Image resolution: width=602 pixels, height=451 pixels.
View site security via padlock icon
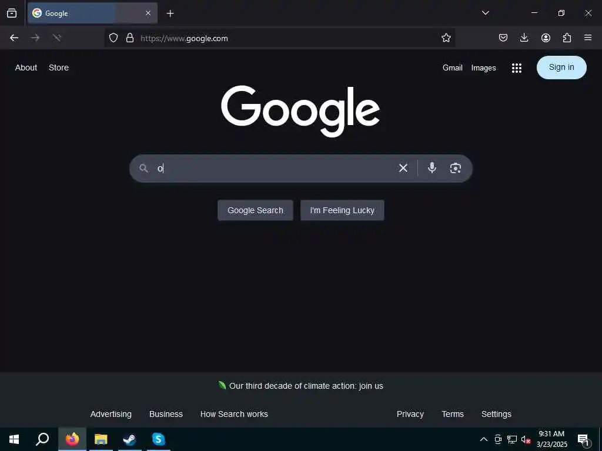click(130, 38)
